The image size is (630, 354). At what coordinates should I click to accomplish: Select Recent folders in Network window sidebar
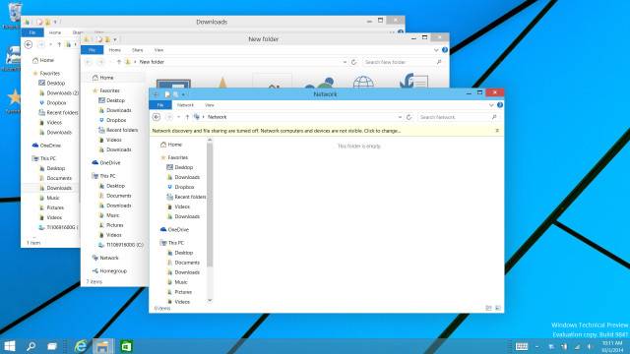[x=186, y=197]
